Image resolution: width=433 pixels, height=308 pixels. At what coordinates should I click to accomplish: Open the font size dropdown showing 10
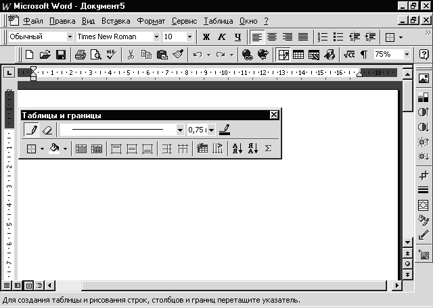pyautogui.click(x=189, y=36)
